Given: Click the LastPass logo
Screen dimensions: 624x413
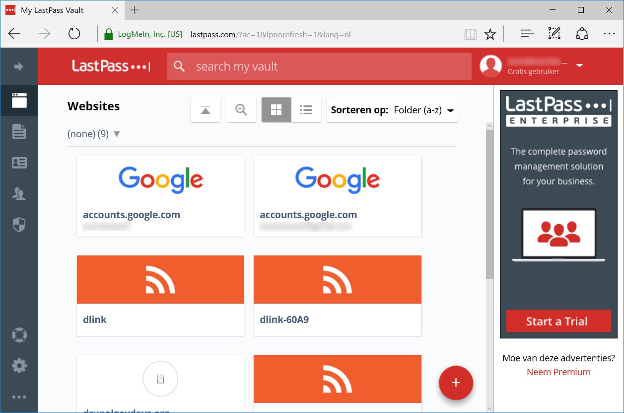Looking at the screenshot, I should 111,66.
